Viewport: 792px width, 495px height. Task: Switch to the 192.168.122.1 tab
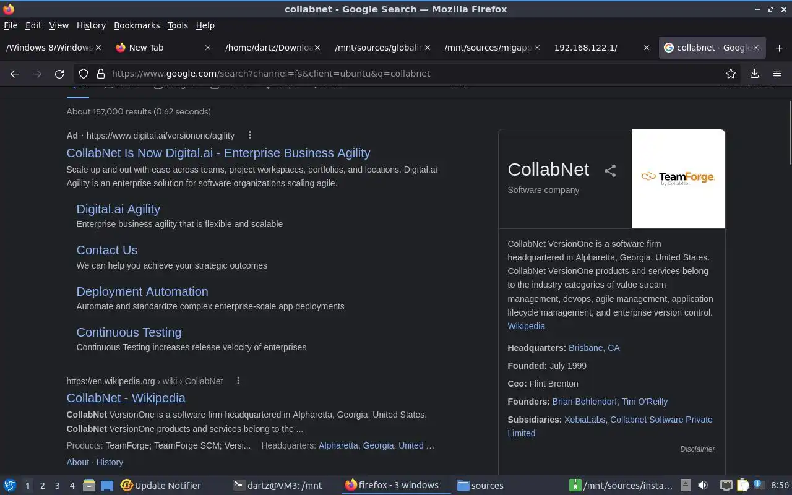(600, 48)
